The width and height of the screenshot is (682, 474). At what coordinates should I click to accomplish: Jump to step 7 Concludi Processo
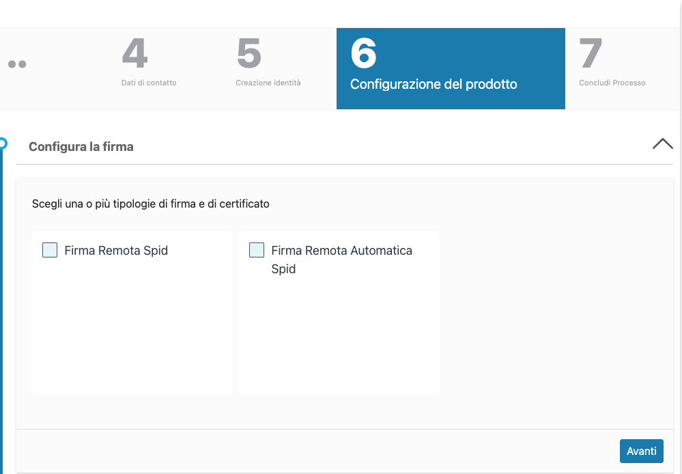pos(612,83)
